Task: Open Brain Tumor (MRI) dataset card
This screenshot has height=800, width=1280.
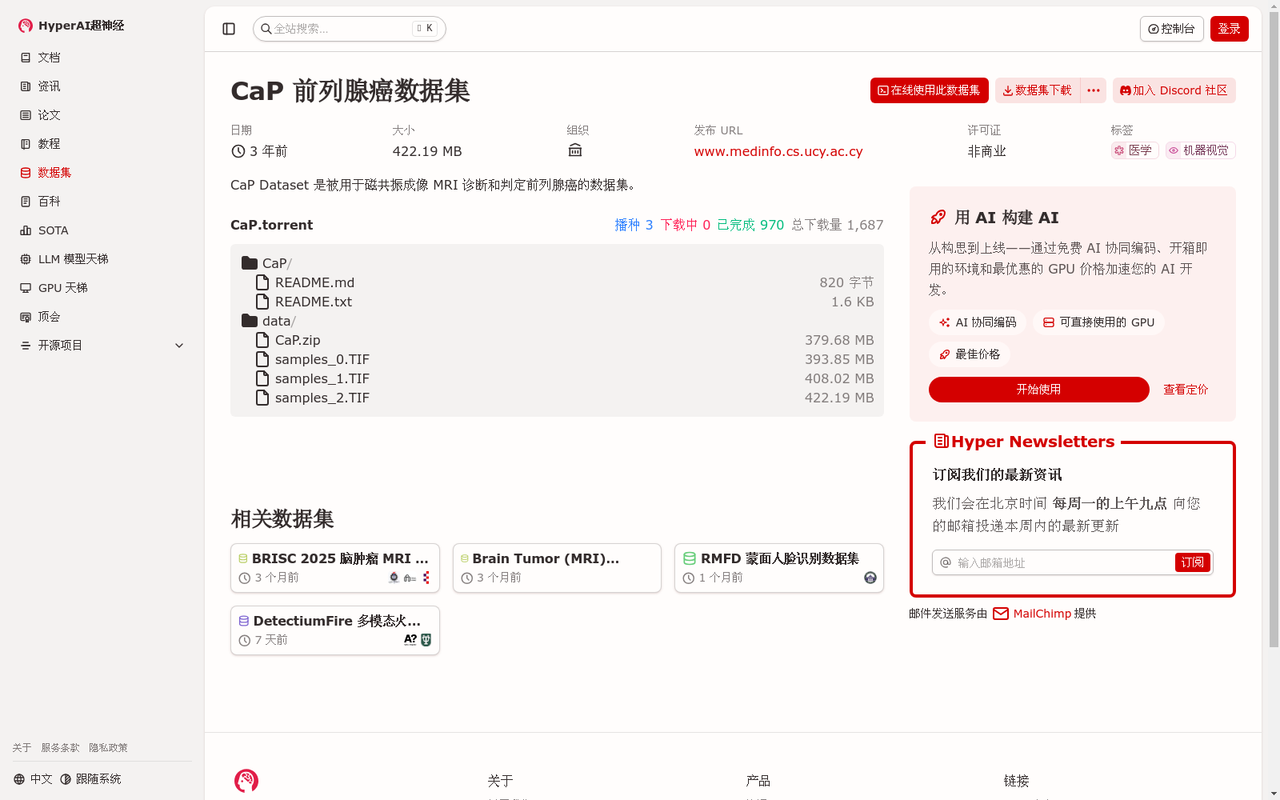Action: coord(557,568)
